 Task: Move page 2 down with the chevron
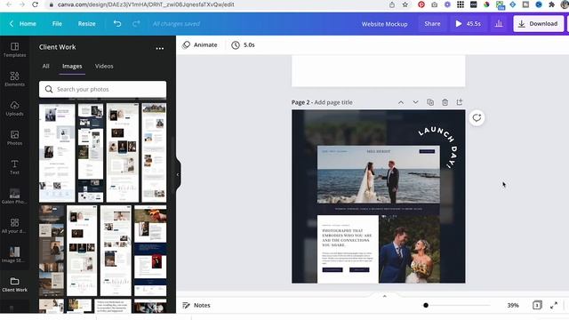click(415, 102)
